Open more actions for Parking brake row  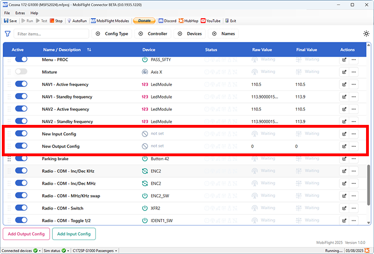353,159
